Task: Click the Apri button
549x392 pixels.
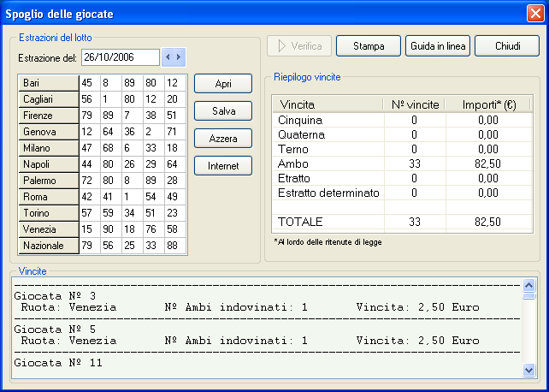Action: pos(222,84)
